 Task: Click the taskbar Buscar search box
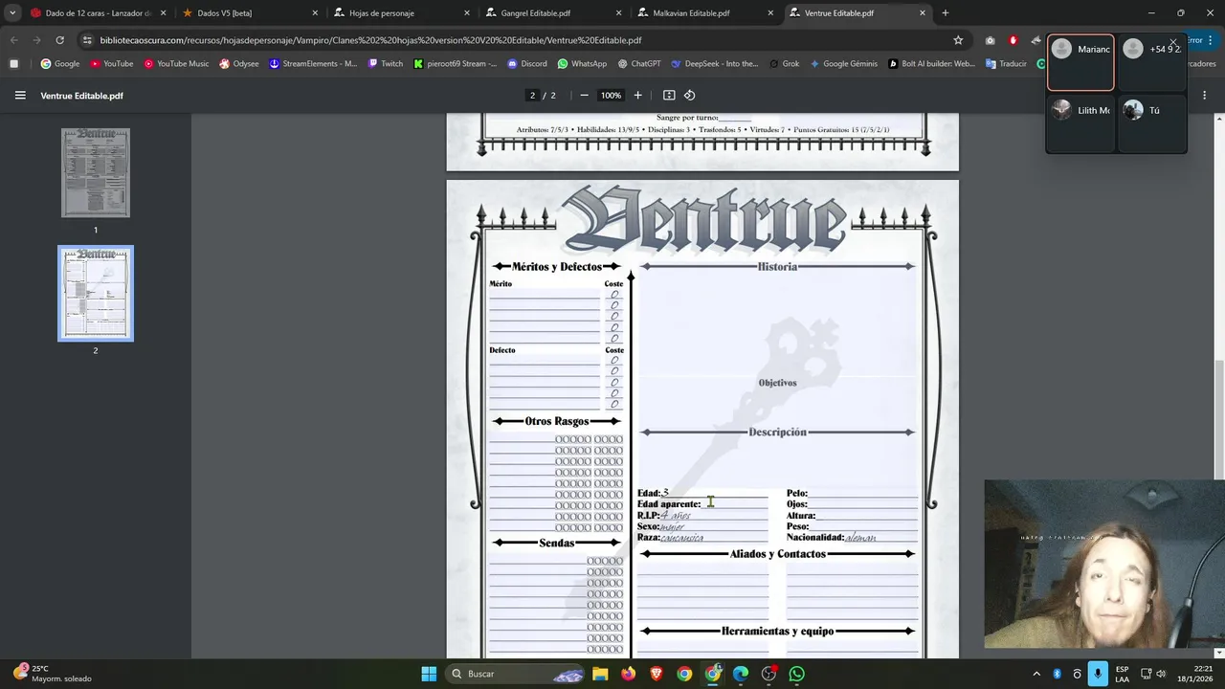(x=518, y=674)
